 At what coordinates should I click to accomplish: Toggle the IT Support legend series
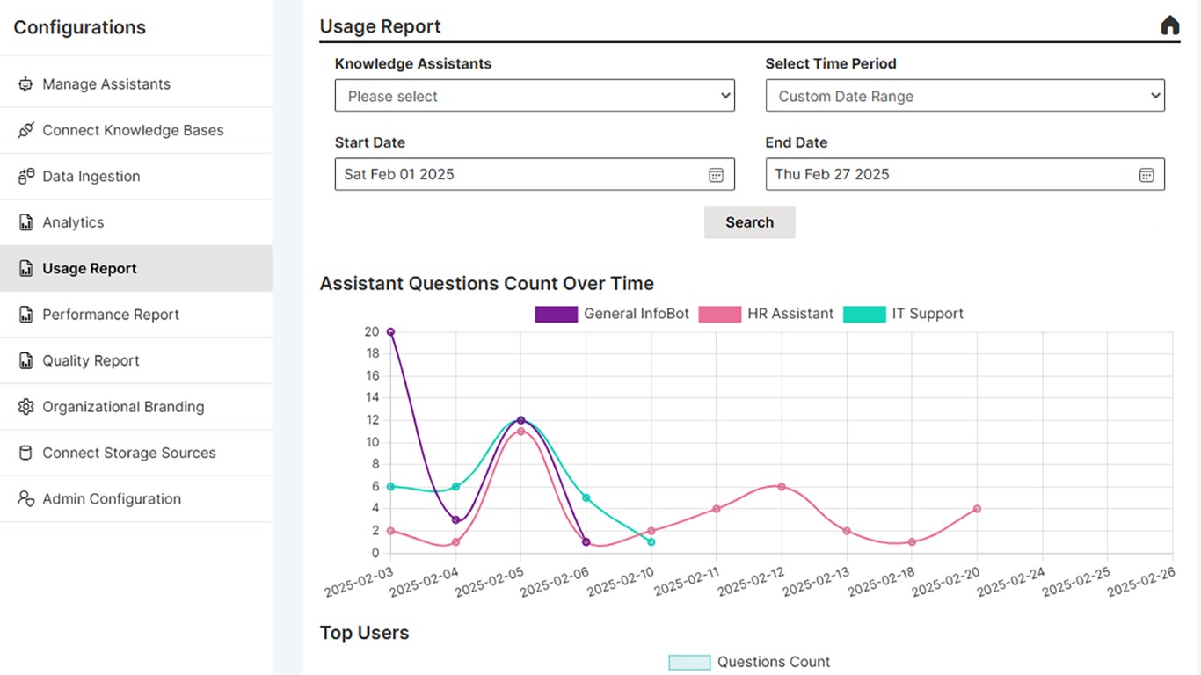903,314
